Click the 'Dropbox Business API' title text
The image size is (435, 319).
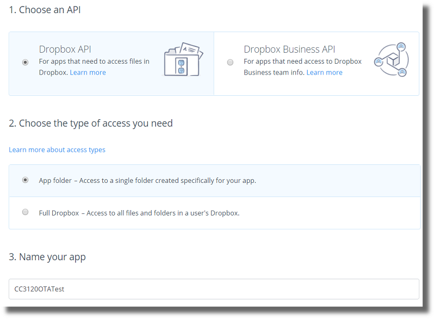tap(288, 50)
